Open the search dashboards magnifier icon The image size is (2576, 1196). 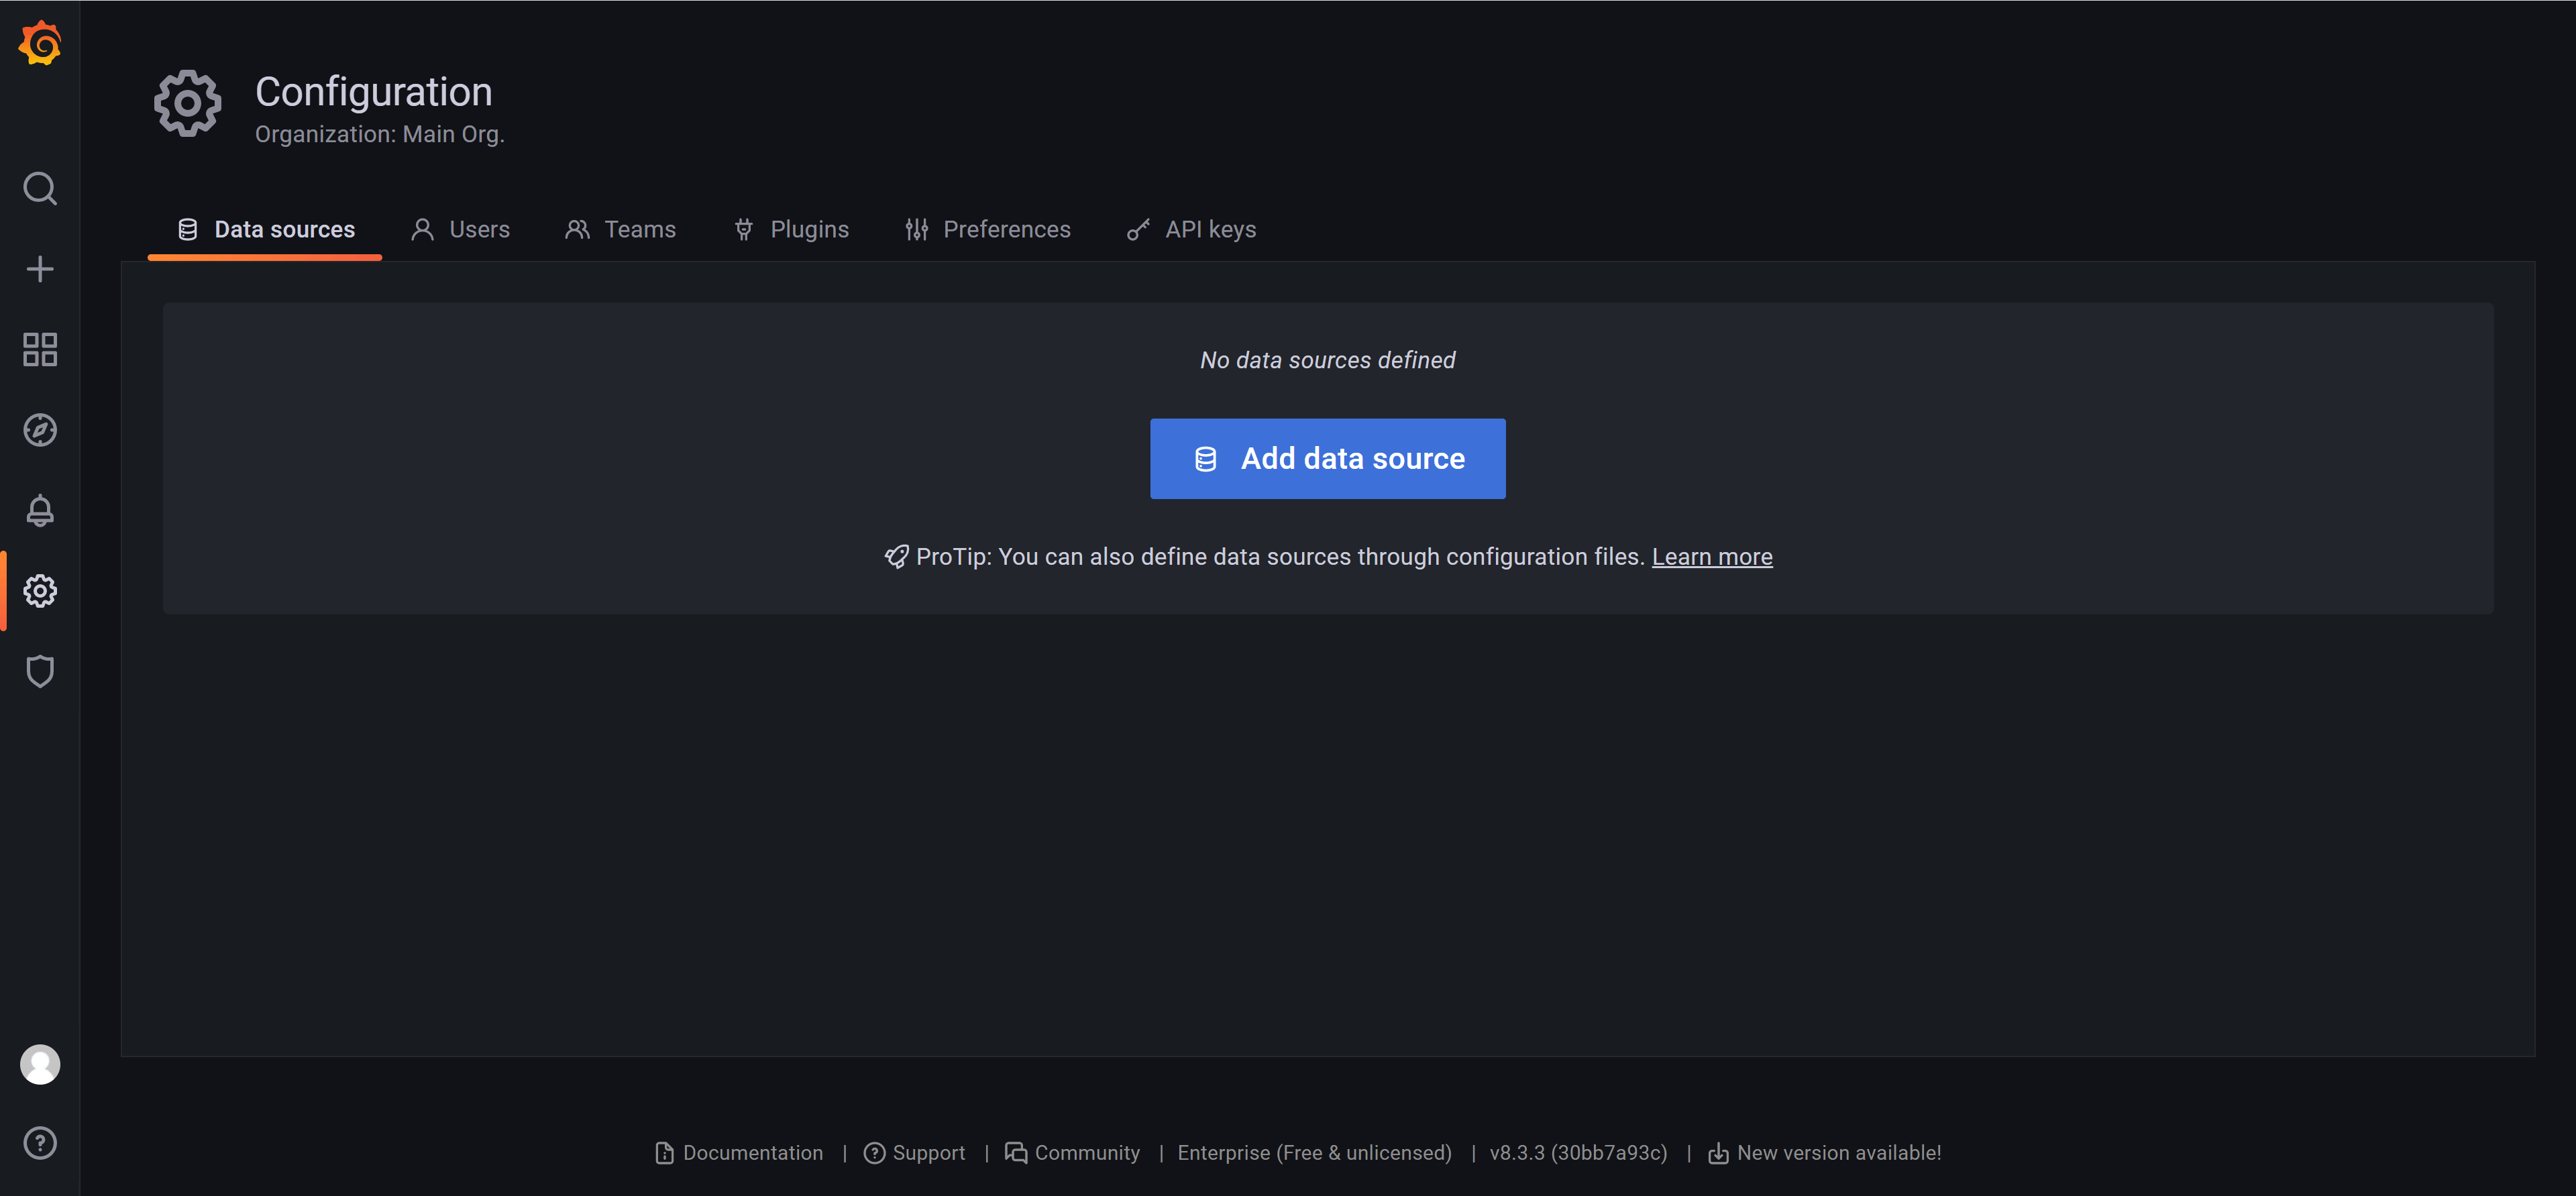click(x=40, y=188)
